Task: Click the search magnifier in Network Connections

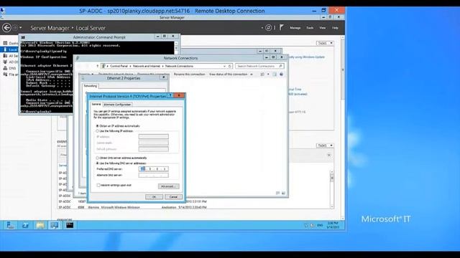Action: click(280, 66)
